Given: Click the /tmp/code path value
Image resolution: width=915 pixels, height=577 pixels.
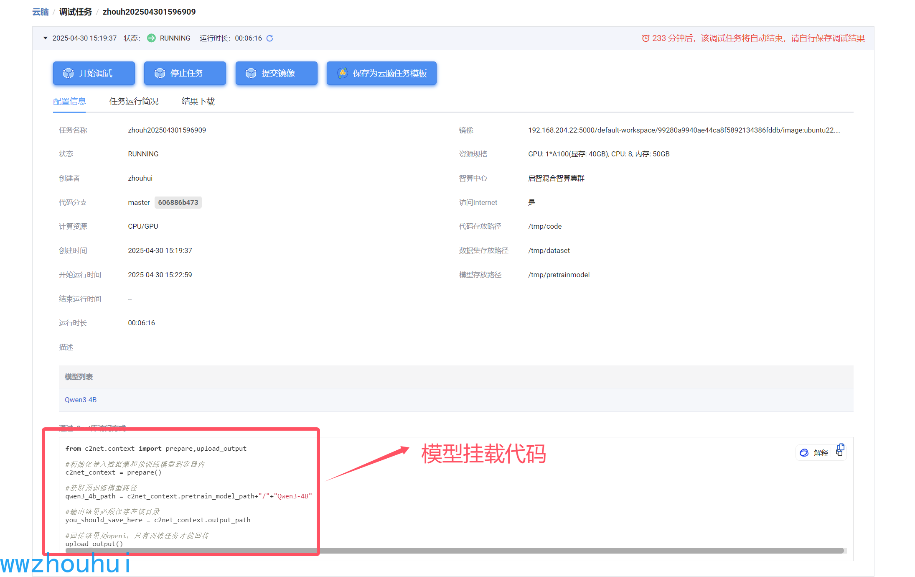Looking at the screenshot, I should click(545, 226).
